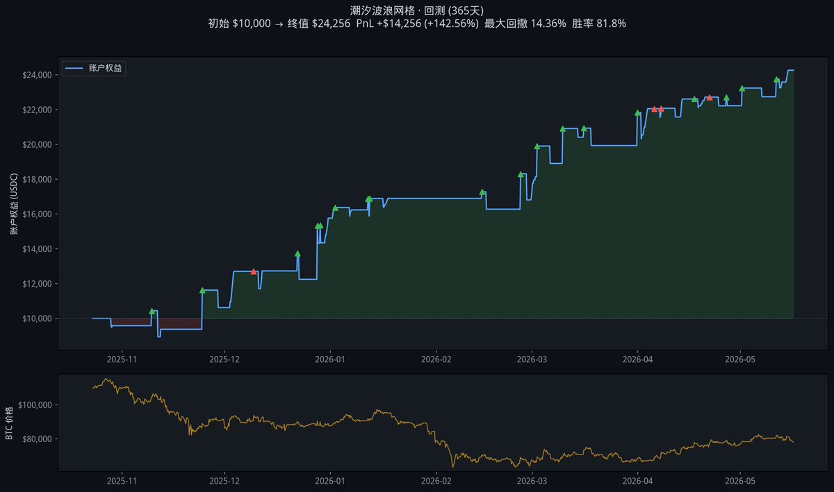
Task: Click the blue line sample in the legend
Action: point(74,68)
